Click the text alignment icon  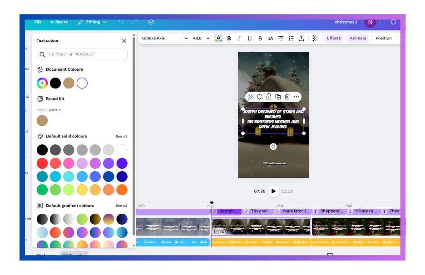coord(281,39)
